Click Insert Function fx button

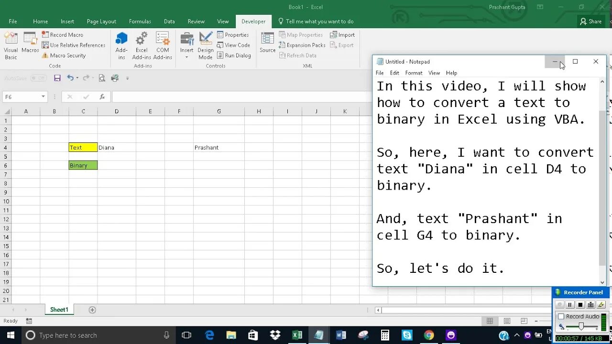102,97
